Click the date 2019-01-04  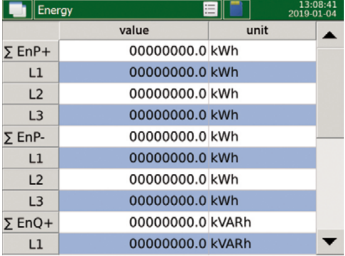coord(312,14)
